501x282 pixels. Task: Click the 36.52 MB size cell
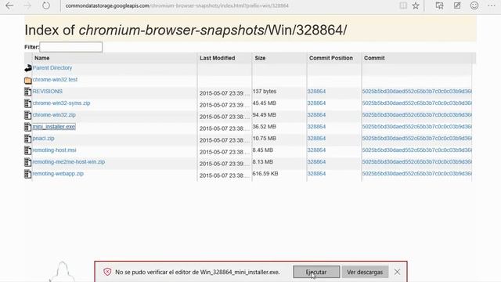[x=265, y=127]
